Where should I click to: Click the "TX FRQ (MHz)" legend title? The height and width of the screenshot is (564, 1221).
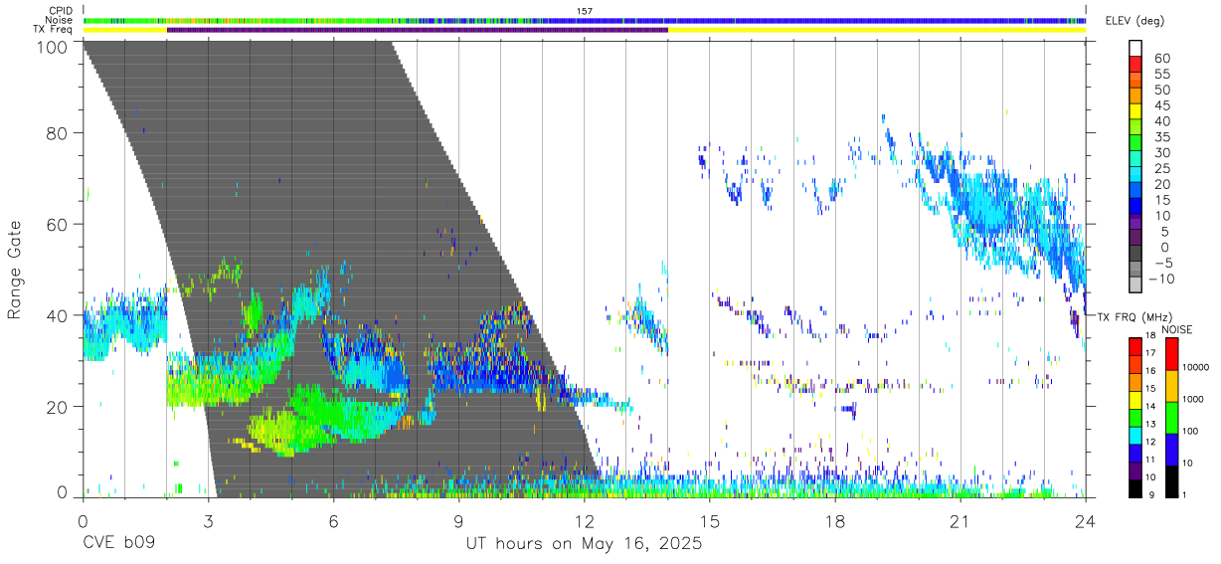click(x=1133, y=316)
